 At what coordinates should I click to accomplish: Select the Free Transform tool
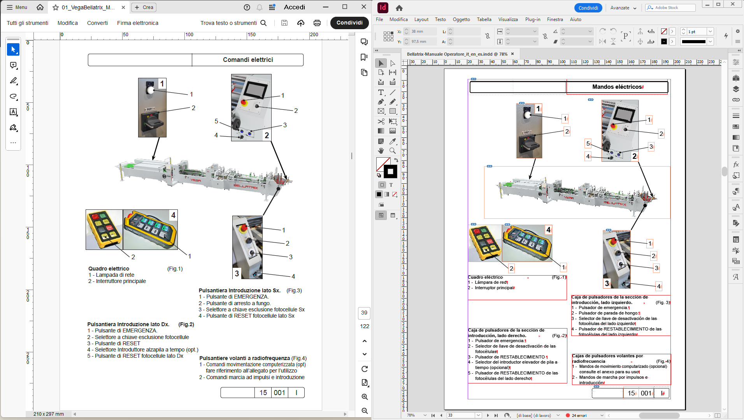(393, 121)
